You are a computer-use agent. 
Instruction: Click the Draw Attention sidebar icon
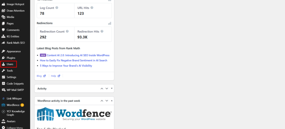tap(3, 11)
